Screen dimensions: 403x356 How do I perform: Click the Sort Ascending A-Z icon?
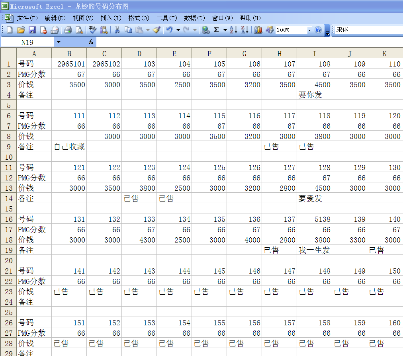point(234,30)
